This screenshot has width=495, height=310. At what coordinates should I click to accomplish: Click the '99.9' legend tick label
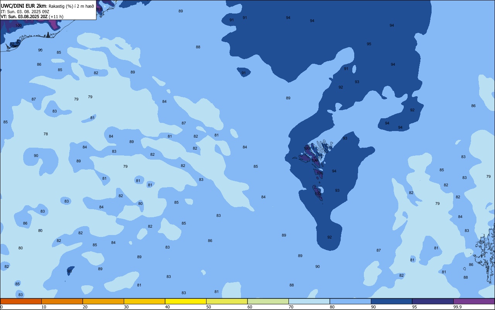[x=457, y=307]
